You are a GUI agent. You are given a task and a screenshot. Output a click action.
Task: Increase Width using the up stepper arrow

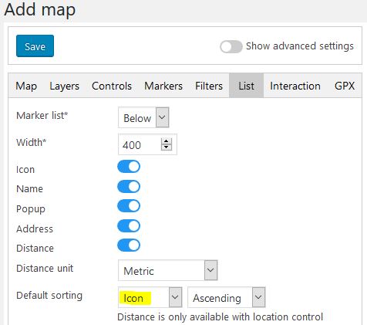tap(167, 141)
